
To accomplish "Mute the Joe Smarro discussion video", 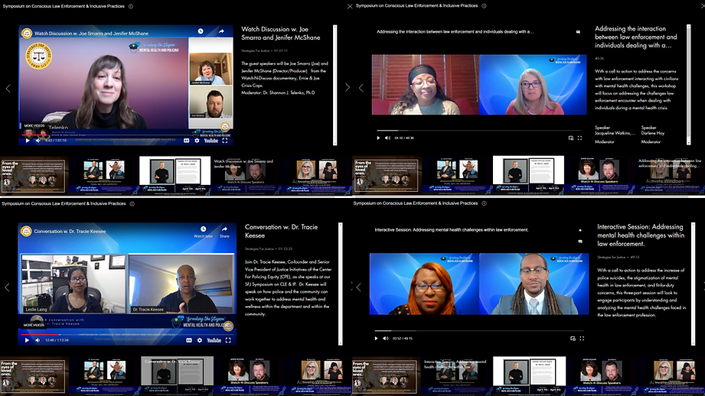I will [38, 141].
